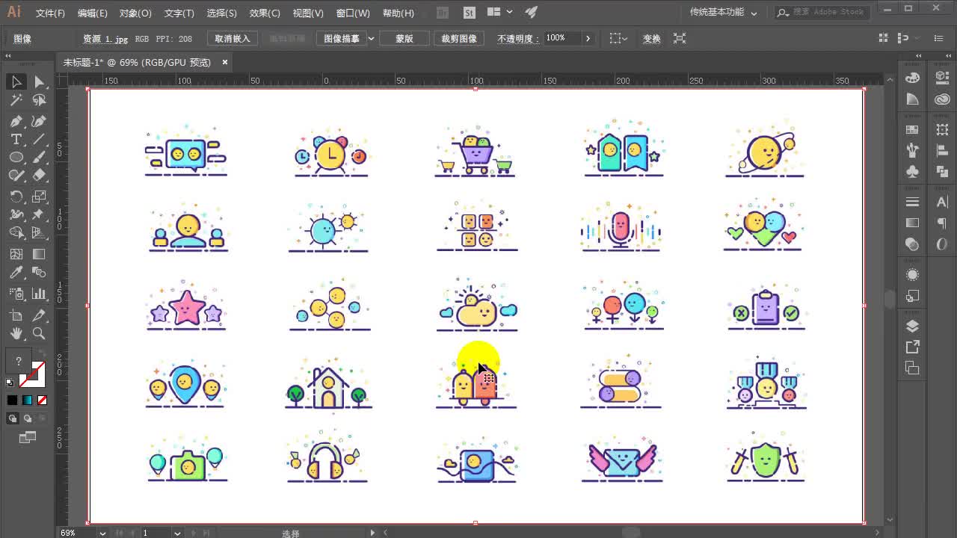Open the 传统基本功能 workspace switcher
Viewport: 957px width, 538px height.
click(723, 13)
